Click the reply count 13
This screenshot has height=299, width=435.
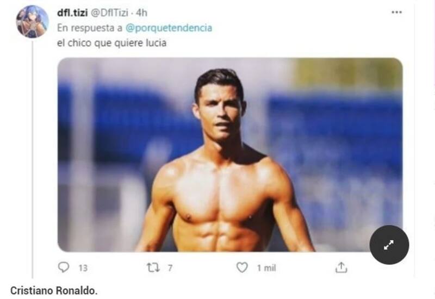(83, 268)
